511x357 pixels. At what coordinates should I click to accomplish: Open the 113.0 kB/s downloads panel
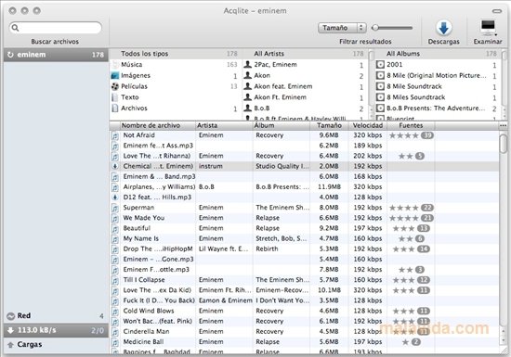point(56,330)
